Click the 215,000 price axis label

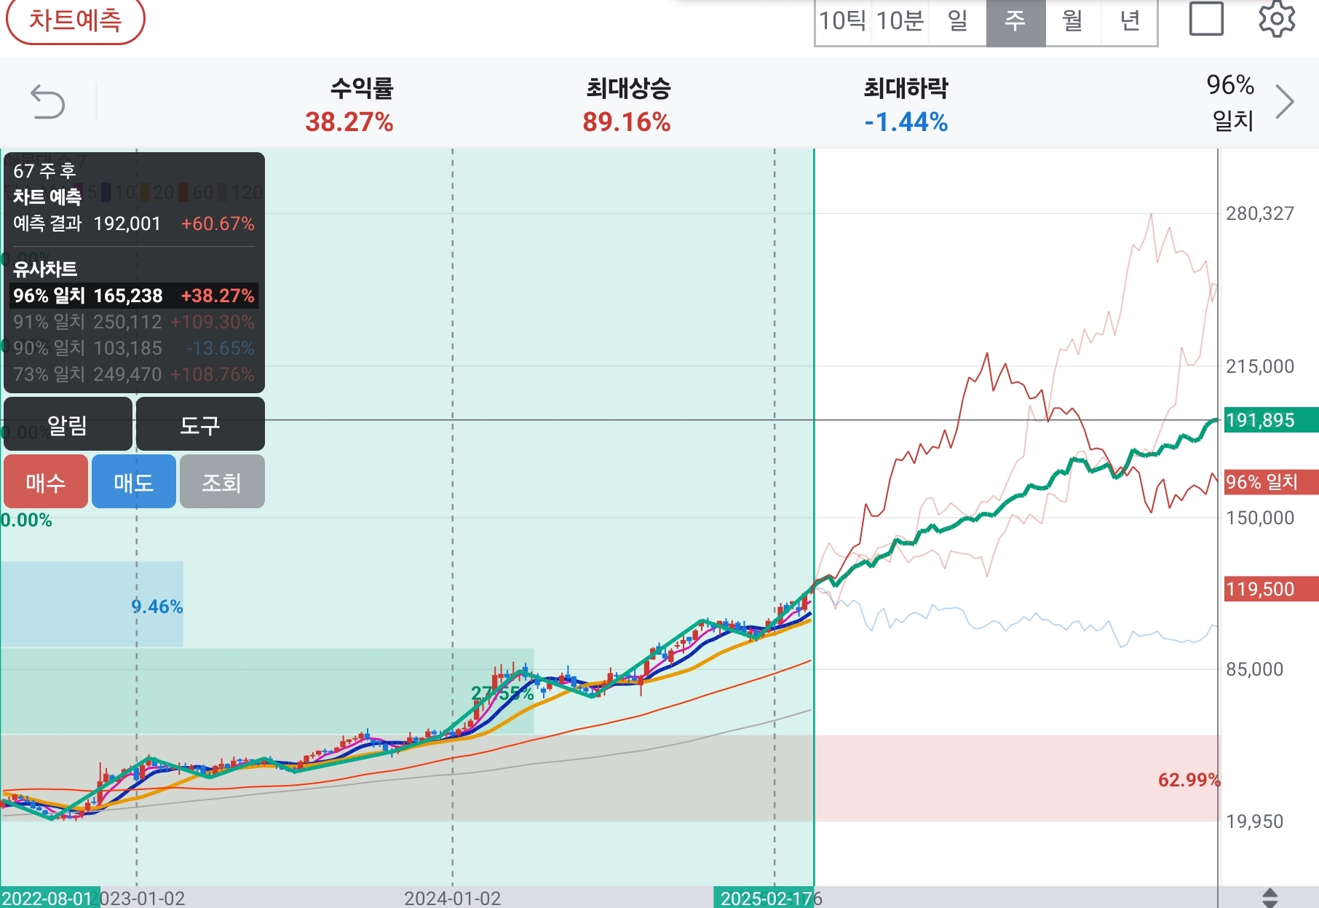(1260, 366)
